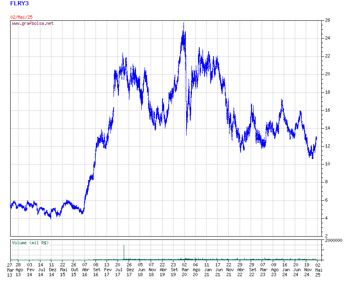Click the 26 Dez 17 date label

click(130, 270)
